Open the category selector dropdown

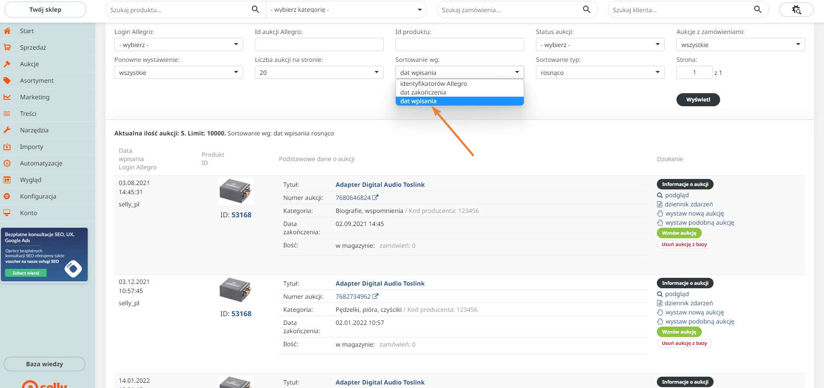click(346, 10)
